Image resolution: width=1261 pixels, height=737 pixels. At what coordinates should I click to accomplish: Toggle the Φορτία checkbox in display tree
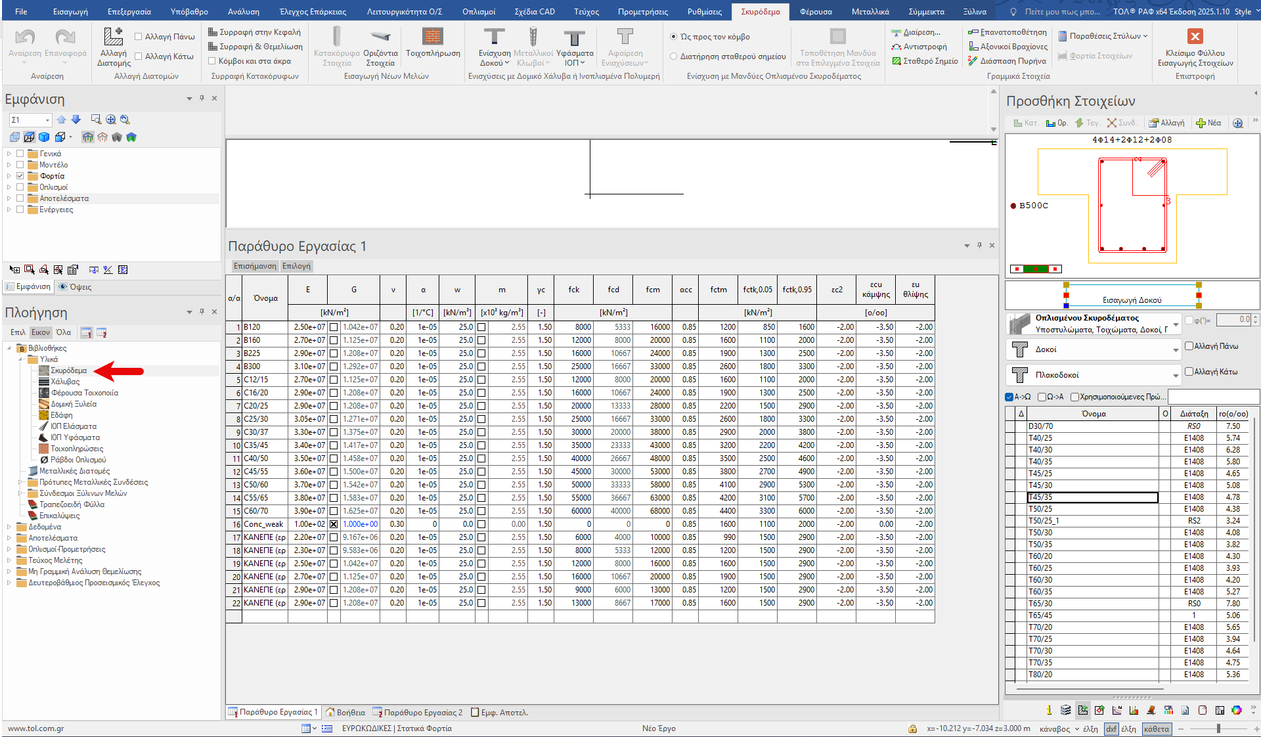20,176
